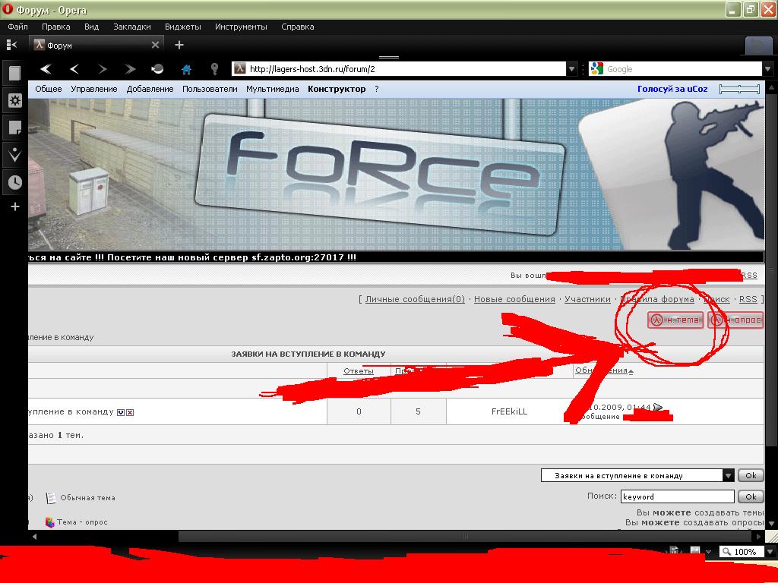Open new tab with plus button
This screenshot has height=583, width=778.
[x=179, y=45]
